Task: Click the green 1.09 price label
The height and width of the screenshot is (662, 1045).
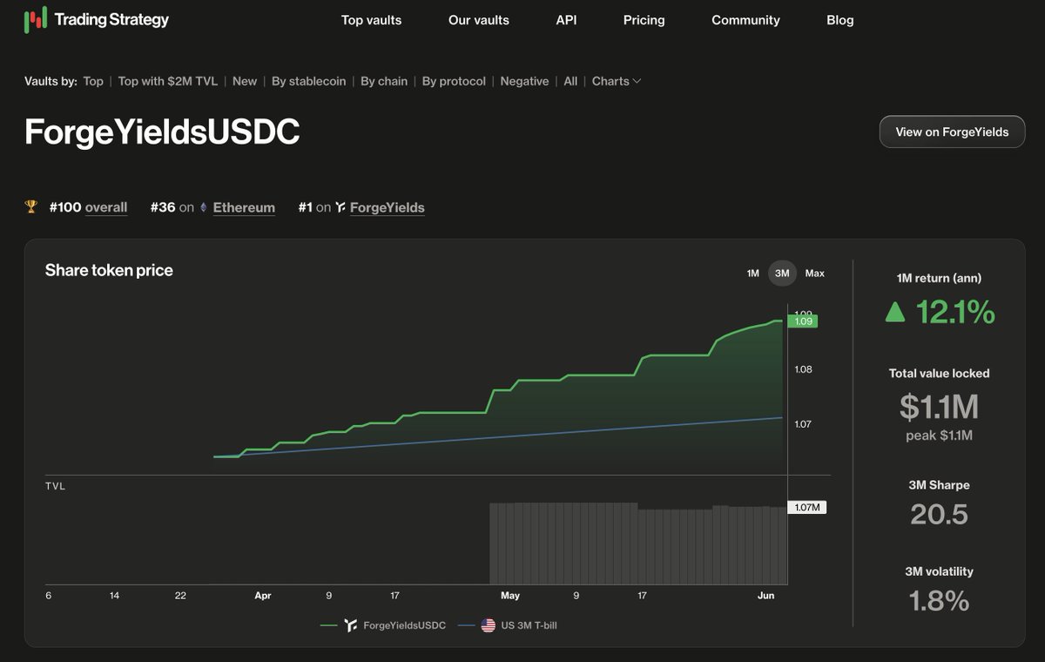Action: pos(802,321)
